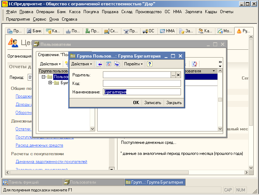Viewport: 259px width, 195px height.
Task: Open the НМА panel tab
Action: tap(167, 31)
